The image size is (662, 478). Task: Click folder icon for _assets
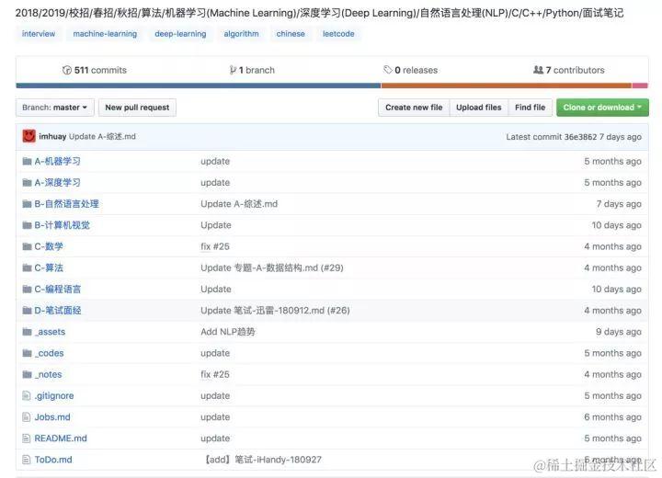click(x=27, y=332)
